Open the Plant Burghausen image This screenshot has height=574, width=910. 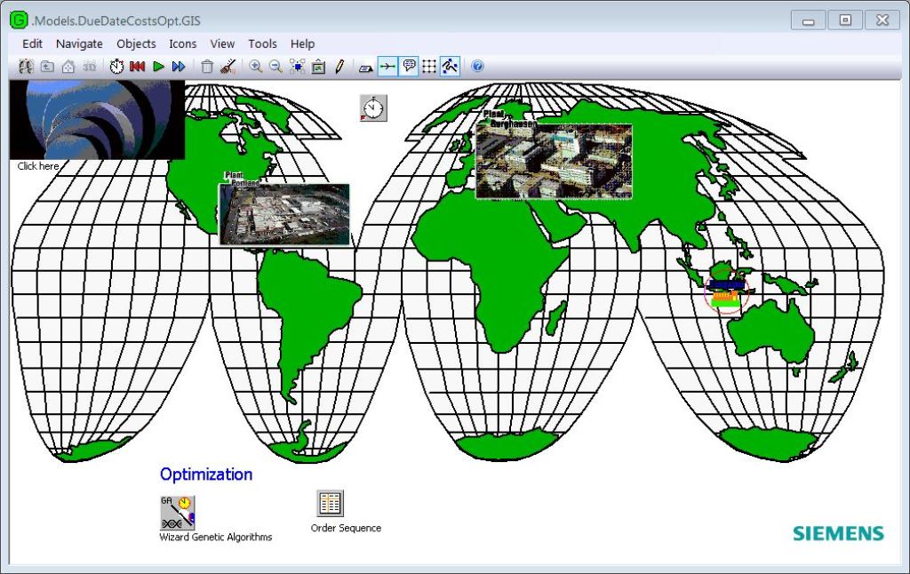(x=554, y=162)
